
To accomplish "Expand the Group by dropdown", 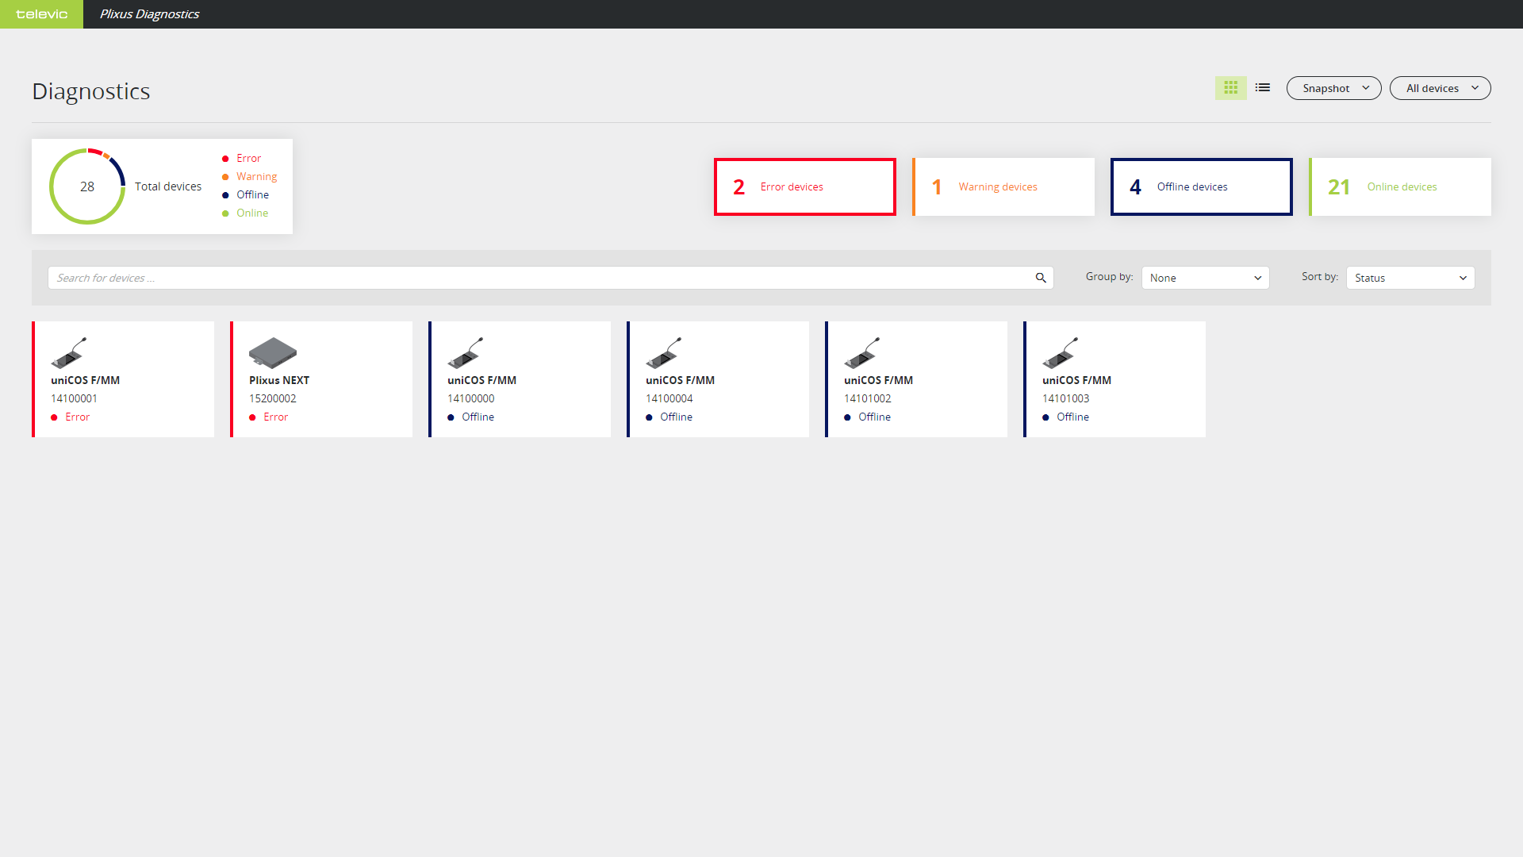I will point(1205,278).
